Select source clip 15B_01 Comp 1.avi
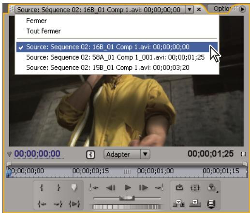Screen dimensions: 250x213 pyautogui.click(x=117, y=67)
